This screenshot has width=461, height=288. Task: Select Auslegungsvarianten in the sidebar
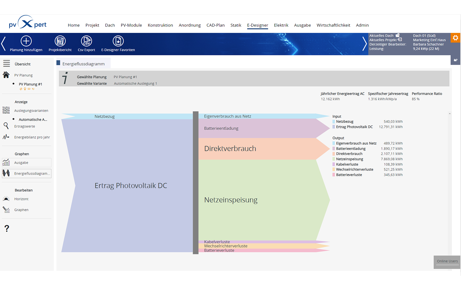click(31, 111)
